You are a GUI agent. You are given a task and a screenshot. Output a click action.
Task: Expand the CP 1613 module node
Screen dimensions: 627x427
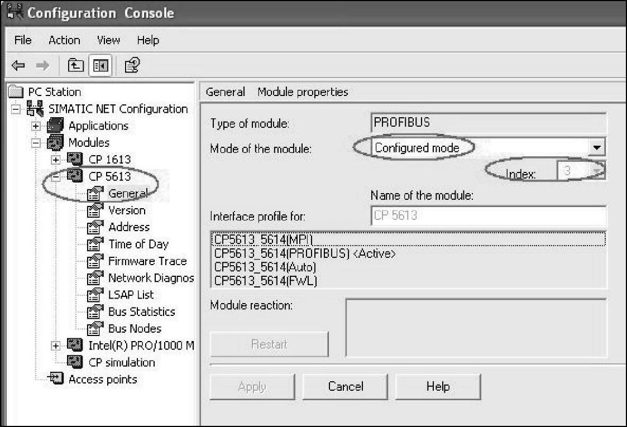point(55,160)
